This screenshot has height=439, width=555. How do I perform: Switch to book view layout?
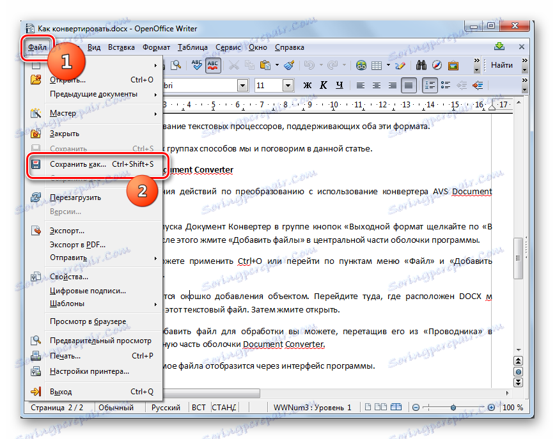396,407
